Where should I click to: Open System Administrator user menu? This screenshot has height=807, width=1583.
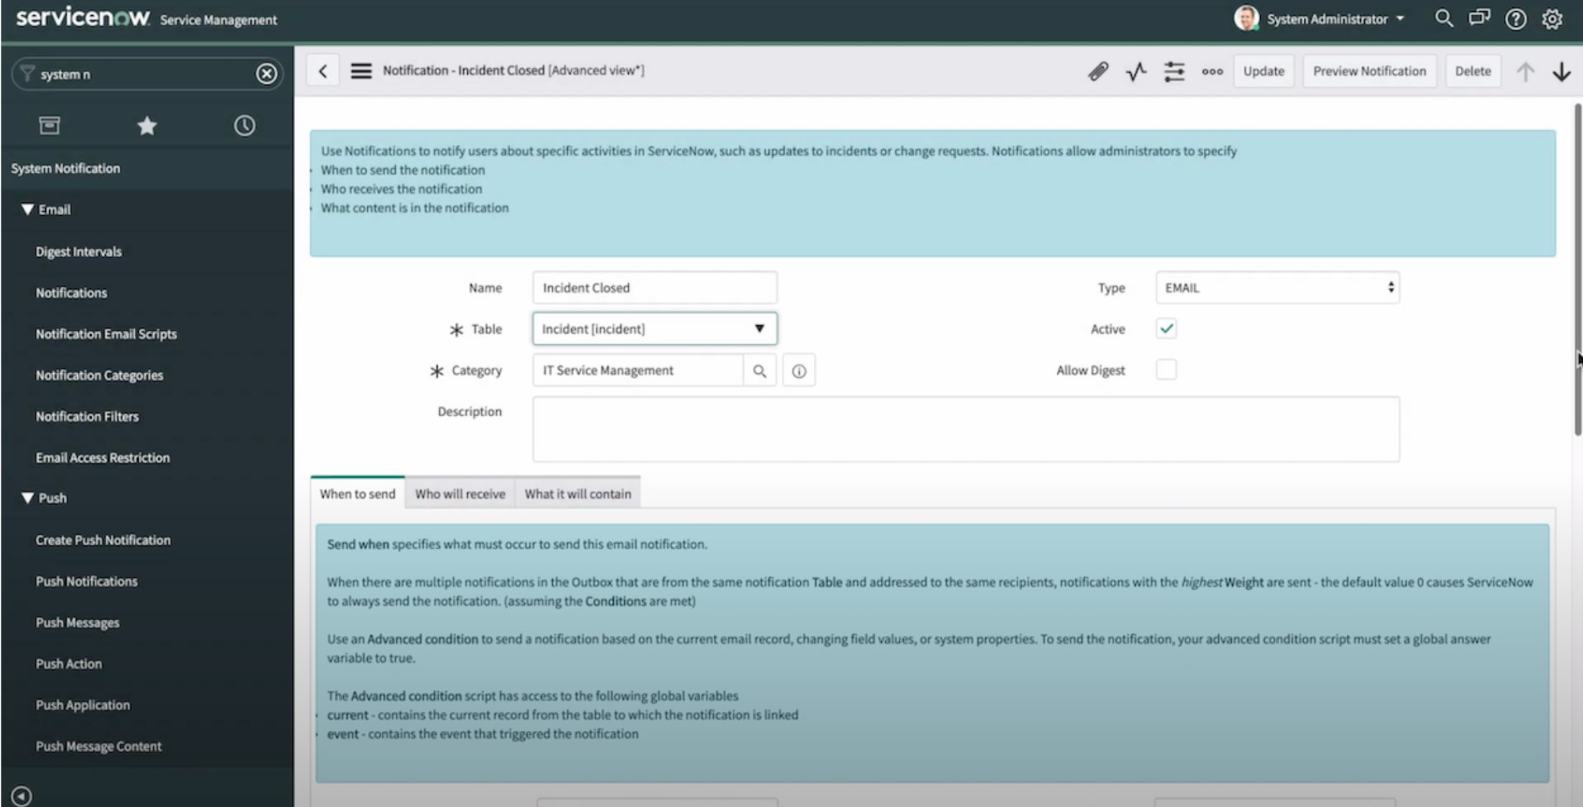click(x=1335, y=19)
